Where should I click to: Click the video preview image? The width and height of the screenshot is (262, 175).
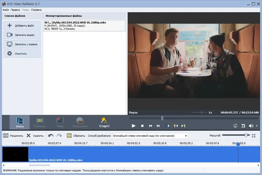click(194, 61)
